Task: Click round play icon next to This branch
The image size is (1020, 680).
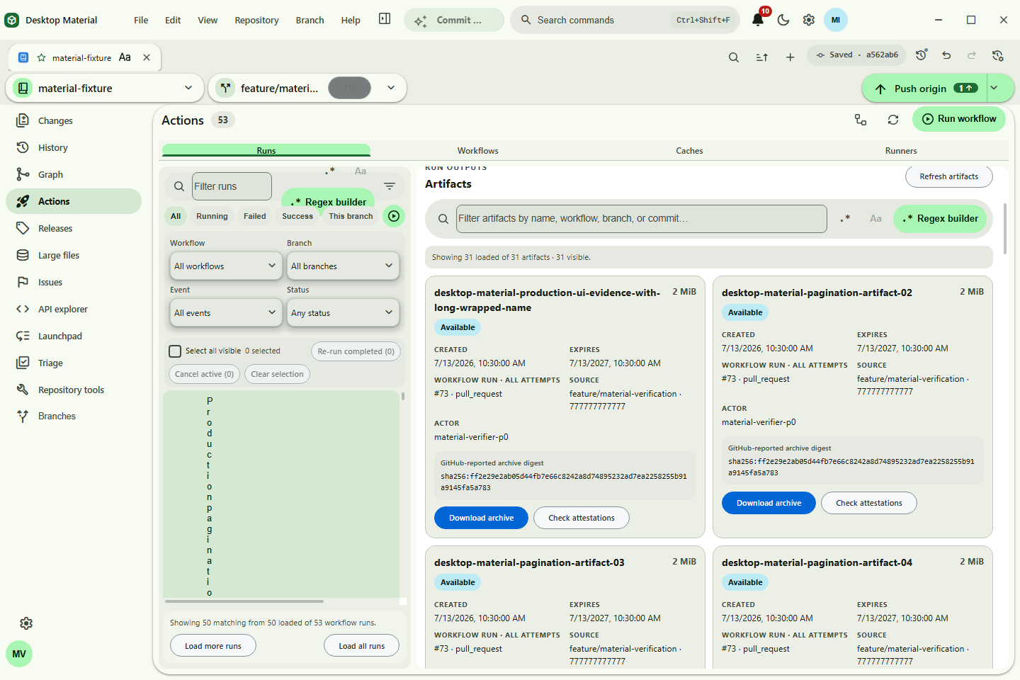Action: (394, 216)
